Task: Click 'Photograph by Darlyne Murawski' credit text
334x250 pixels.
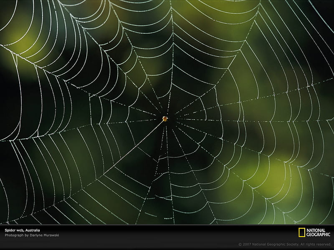Action: [x=32, y=235]
